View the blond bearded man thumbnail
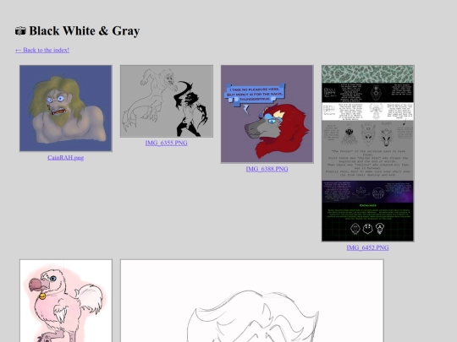Viewport: 457px width, 342px height. (65, 108)
